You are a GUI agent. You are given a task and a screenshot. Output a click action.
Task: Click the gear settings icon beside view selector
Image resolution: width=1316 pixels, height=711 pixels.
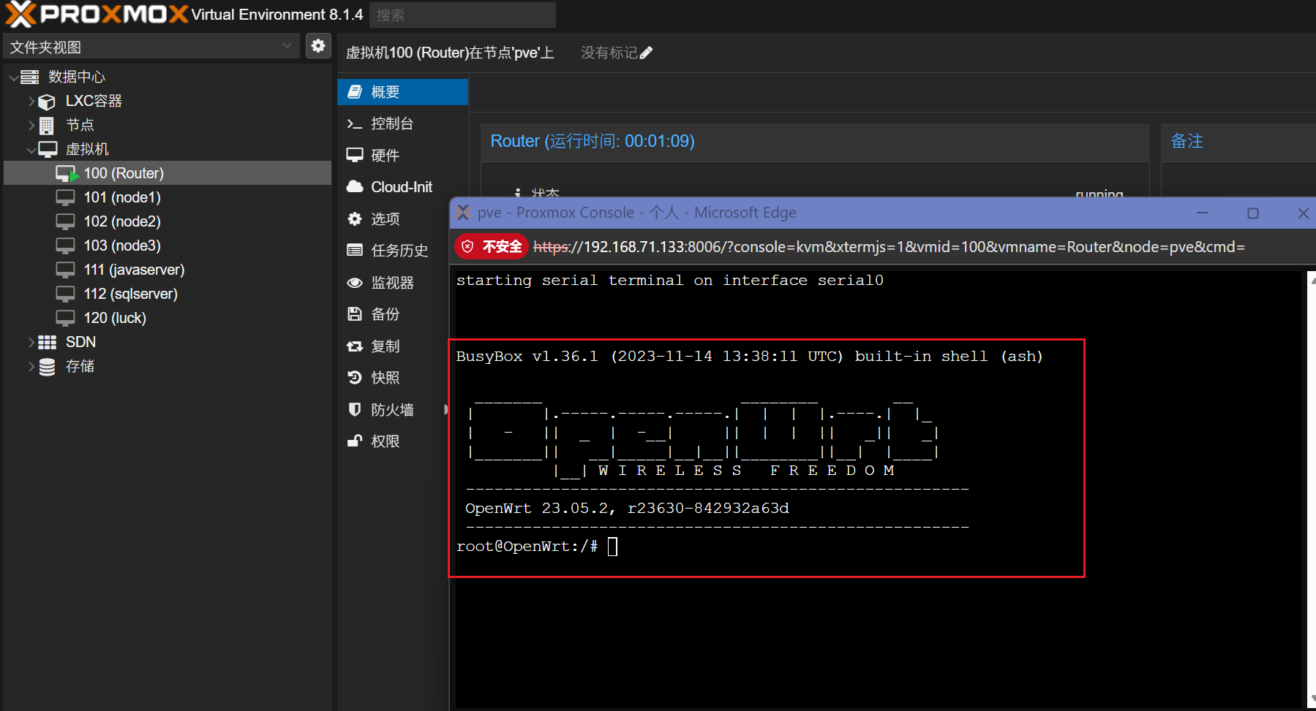(x=318, y=46)
